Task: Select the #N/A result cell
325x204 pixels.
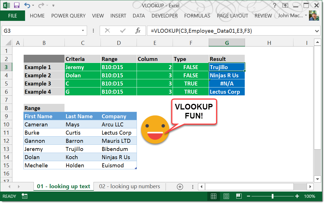Action: point(227,84)
